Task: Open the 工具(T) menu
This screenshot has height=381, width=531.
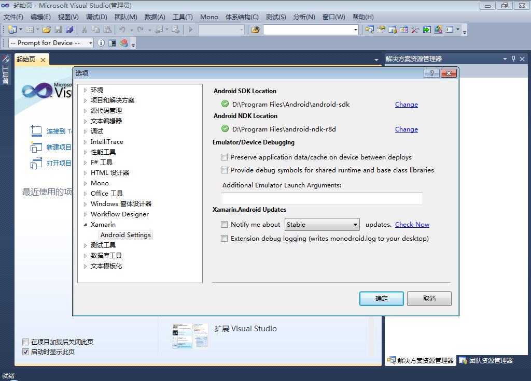Action: (x=183, y=17)
